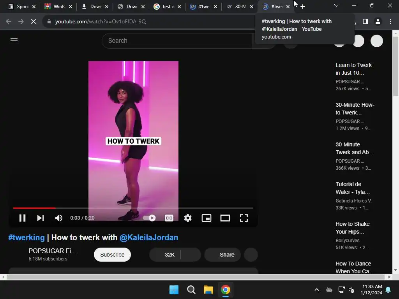Open the network tray icon

point(341,290)
